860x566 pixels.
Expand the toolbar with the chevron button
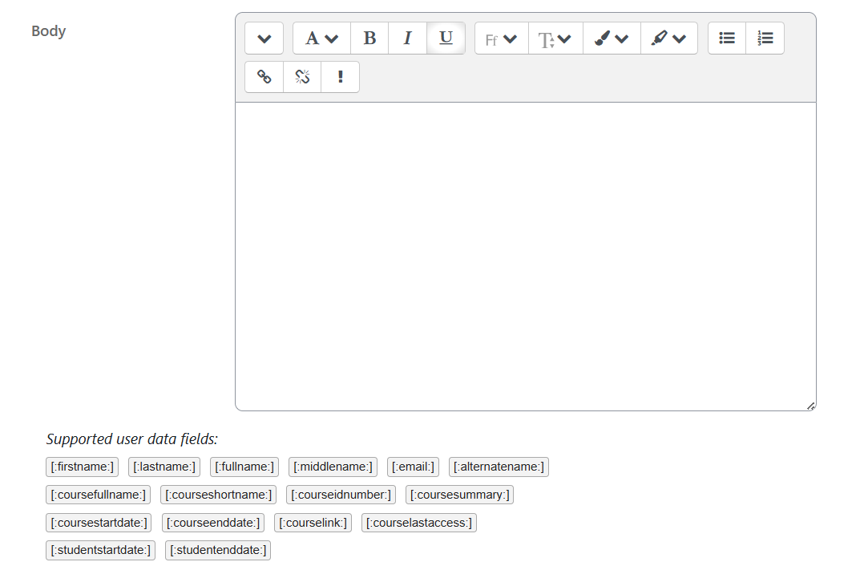point(264,38)
